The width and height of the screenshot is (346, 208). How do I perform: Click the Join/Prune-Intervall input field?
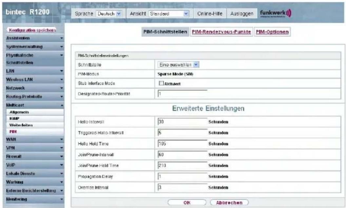tap(183, 155)
